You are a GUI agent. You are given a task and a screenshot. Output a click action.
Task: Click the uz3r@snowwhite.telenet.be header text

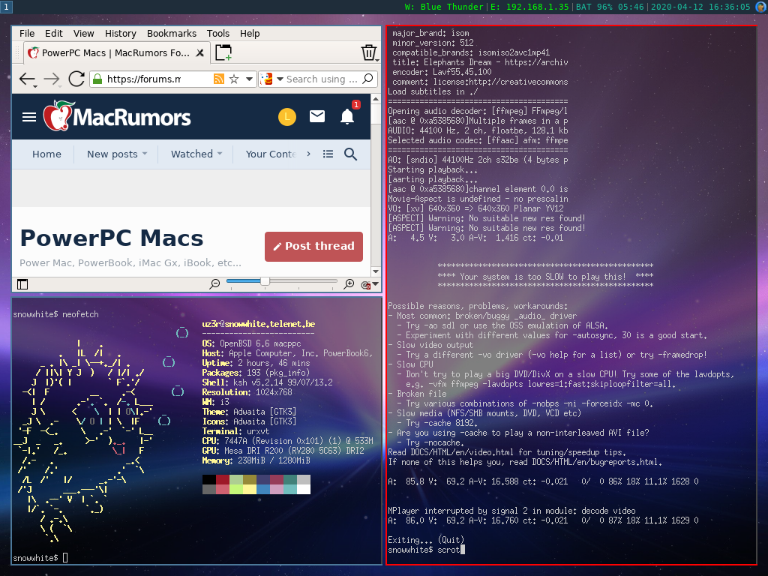[x=259, y=324]
